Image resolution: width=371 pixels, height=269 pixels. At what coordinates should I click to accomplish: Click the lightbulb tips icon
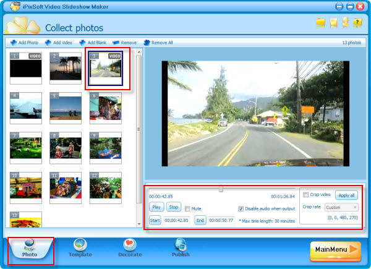click(346, 23)
